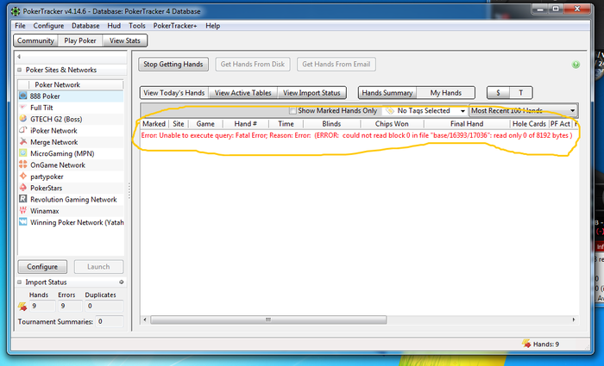Image resolution: width=604 pixels, height=366 pixels.
Task: Click the PokerTracker title bar app icon
Action: (16, 11)
